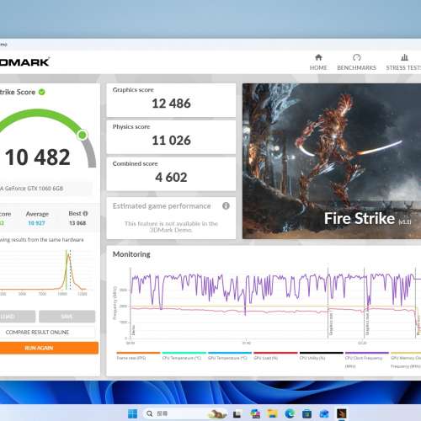Click the Physics score value 11 026
This screenshot has height=421, width=421.
pos(171,141)
